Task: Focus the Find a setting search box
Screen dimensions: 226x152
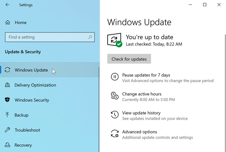Action: click(x=50, y=37)
